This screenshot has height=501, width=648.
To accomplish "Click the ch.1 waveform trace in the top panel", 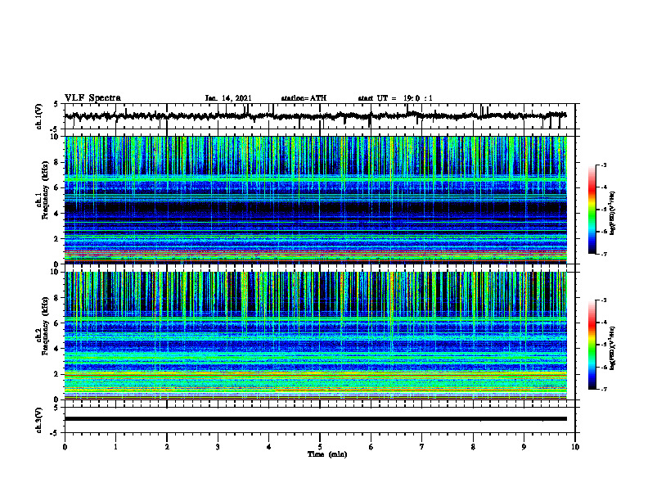I will tap(315, 116).
